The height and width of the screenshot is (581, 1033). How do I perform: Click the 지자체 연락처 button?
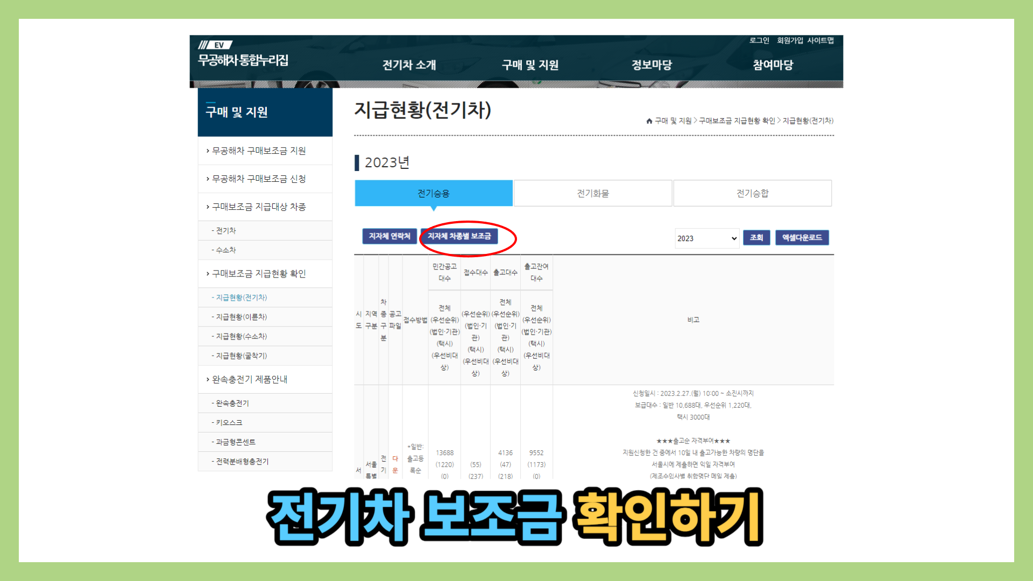click(390, 236)
